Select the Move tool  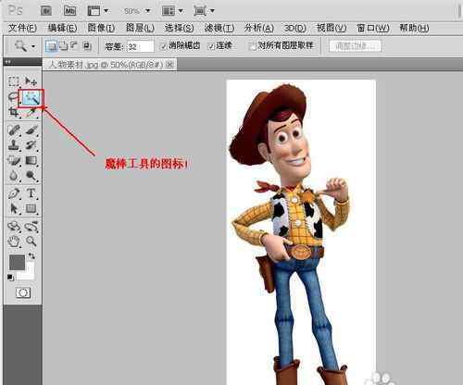point(31,81)
